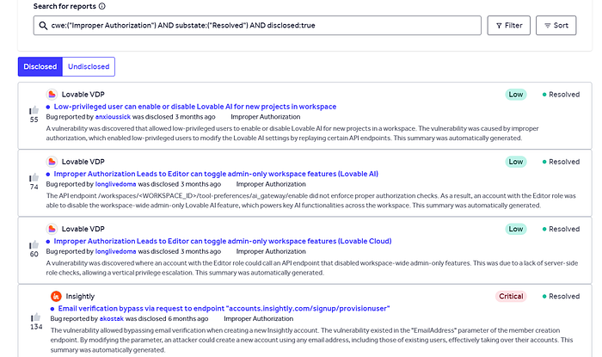Click 'Lovable VDP' name on the 55-vote report
602x357 pixels.
(x=83, y=95)
